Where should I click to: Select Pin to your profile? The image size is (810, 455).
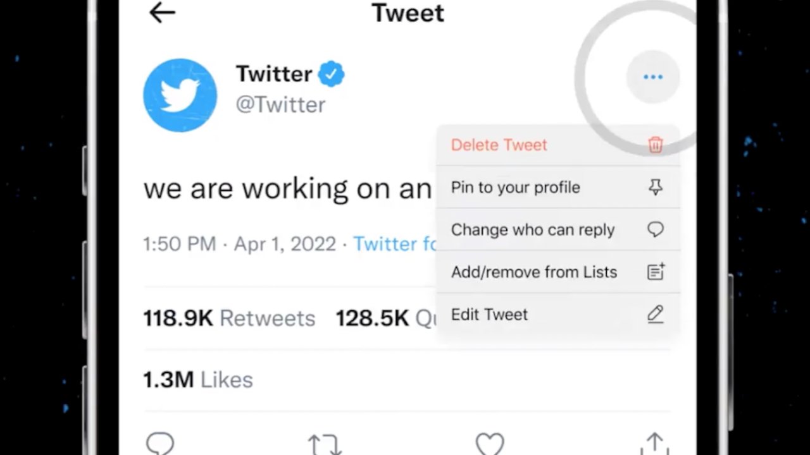click(x=515, y=187)
